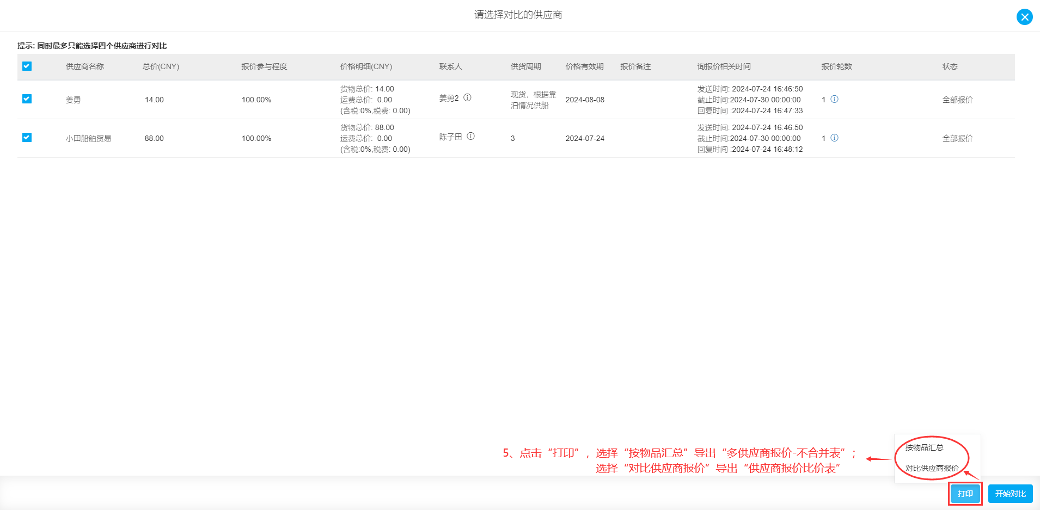Viewport: 1040px width, 510px height.
Task: Click info icon next to contact 陈子田
Action: click(x=470, y=136)
